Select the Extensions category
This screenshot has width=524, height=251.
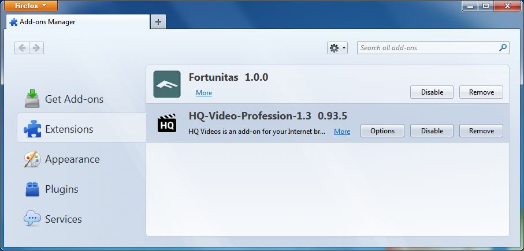(81, 129)
